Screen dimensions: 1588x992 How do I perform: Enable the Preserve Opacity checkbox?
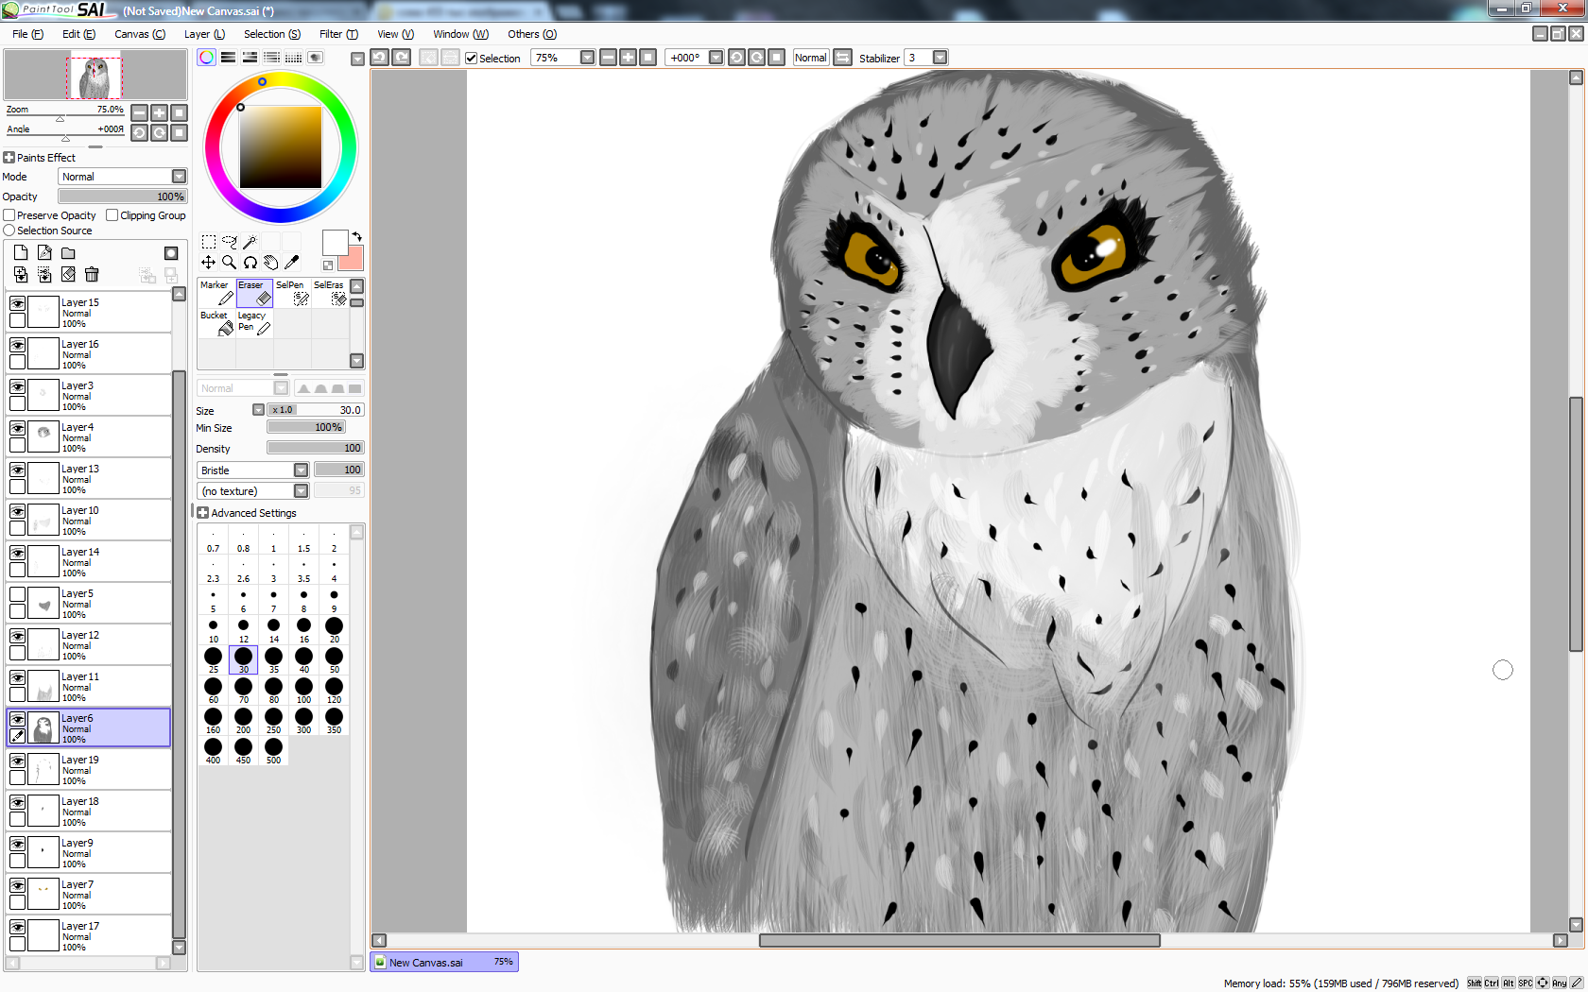[9, 215]
